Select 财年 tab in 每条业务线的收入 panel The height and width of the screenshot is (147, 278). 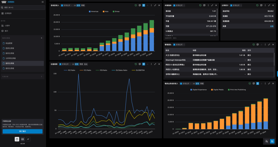(x=197, y=83)
